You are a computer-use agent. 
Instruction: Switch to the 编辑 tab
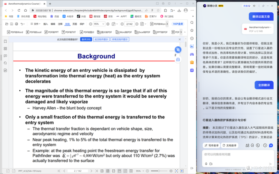pyautogui.click(x=53, y=24)
